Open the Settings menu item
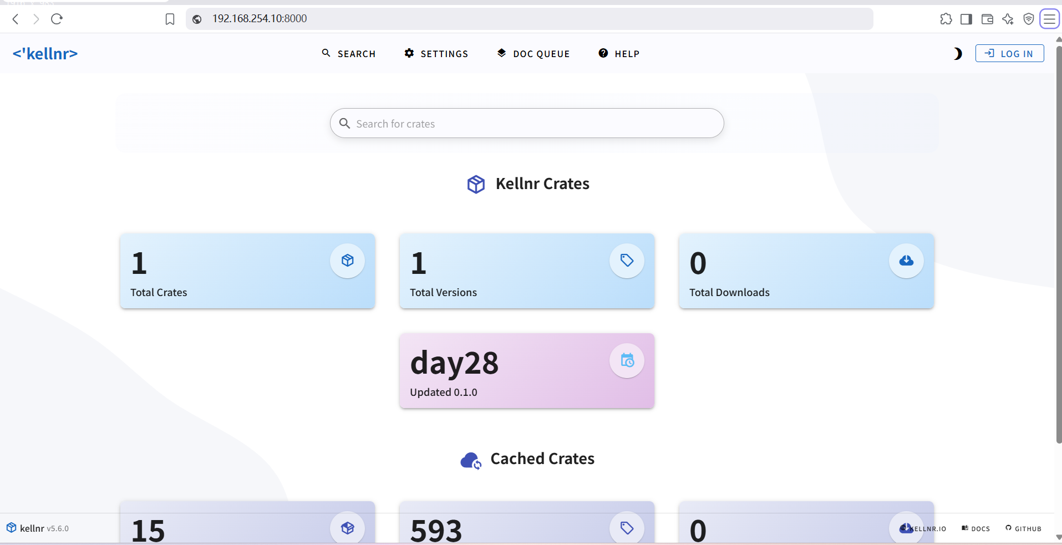 436,54
